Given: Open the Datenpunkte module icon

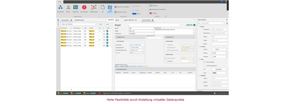Looking at the screenshot, I should click(60, 7).
